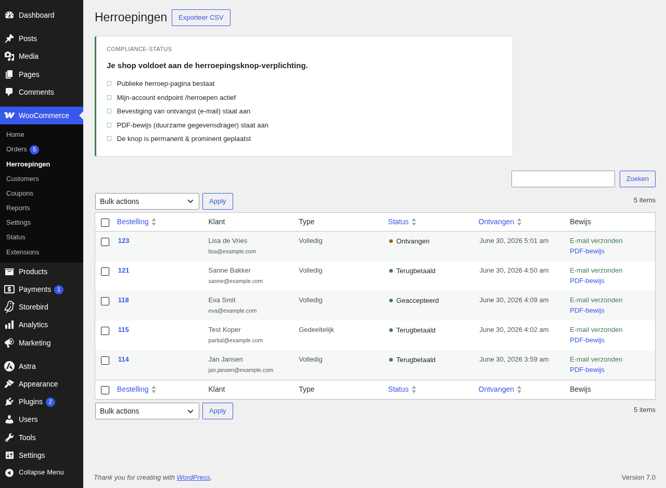This screenshot has width=666, height=488.
Task: Click email lisa@example.com
Action: click(232, 251)
